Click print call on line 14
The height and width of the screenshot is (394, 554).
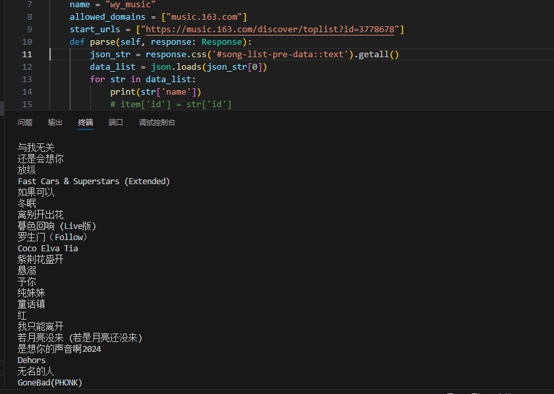click(x=123, y=92)
